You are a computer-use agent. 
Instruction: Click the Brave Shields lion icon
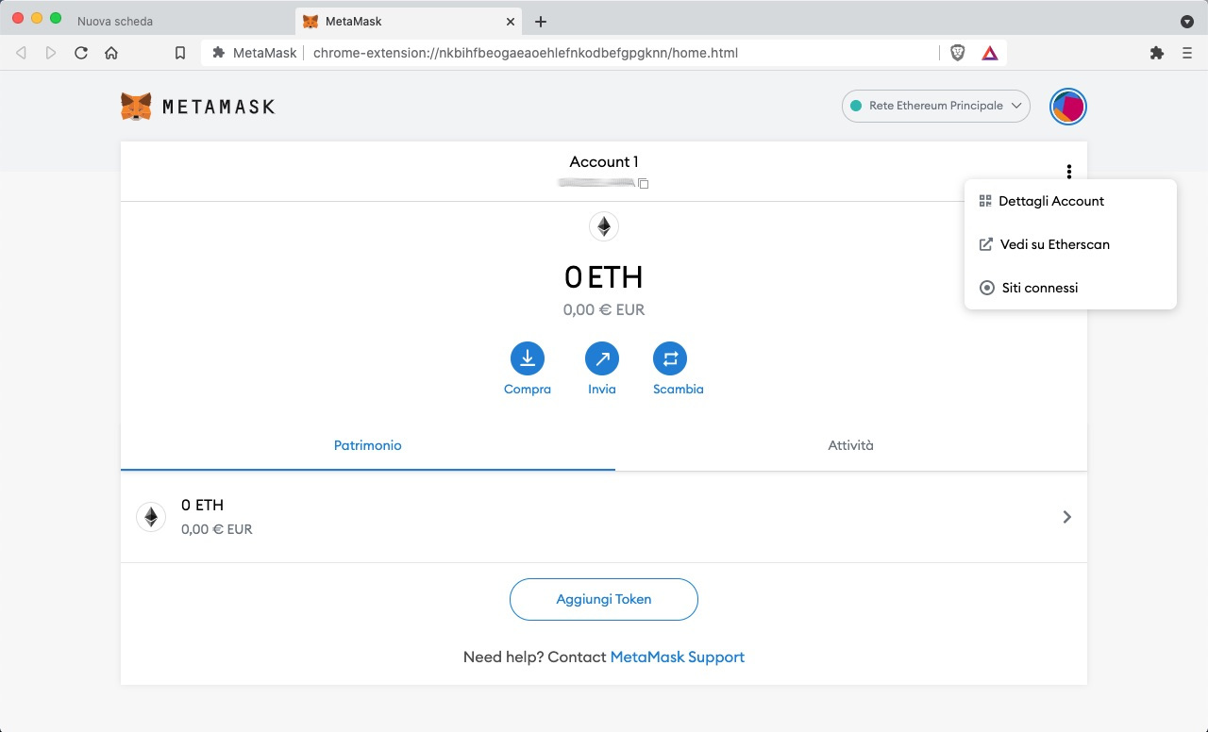click(x=957, y=53)
